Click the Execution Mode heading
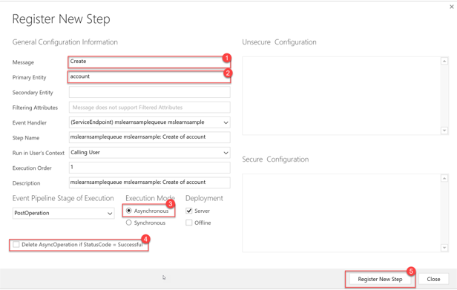This screenshot has height=290, width=457. click(150, 198)
